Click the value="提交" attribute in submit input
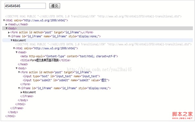The image size is (195, 122). (x=100, y=80)
